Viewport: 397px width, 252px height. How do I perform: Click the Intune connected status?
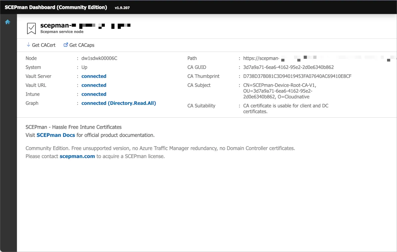coord(94,94)
